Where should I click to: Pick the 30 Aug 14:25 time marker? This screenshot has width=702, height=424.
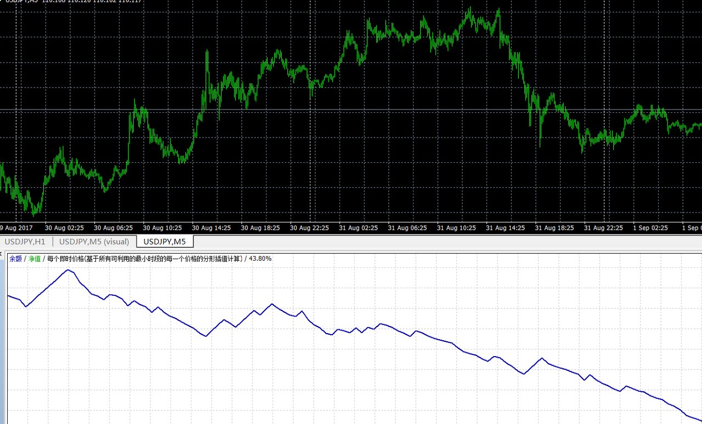point(211,228)
